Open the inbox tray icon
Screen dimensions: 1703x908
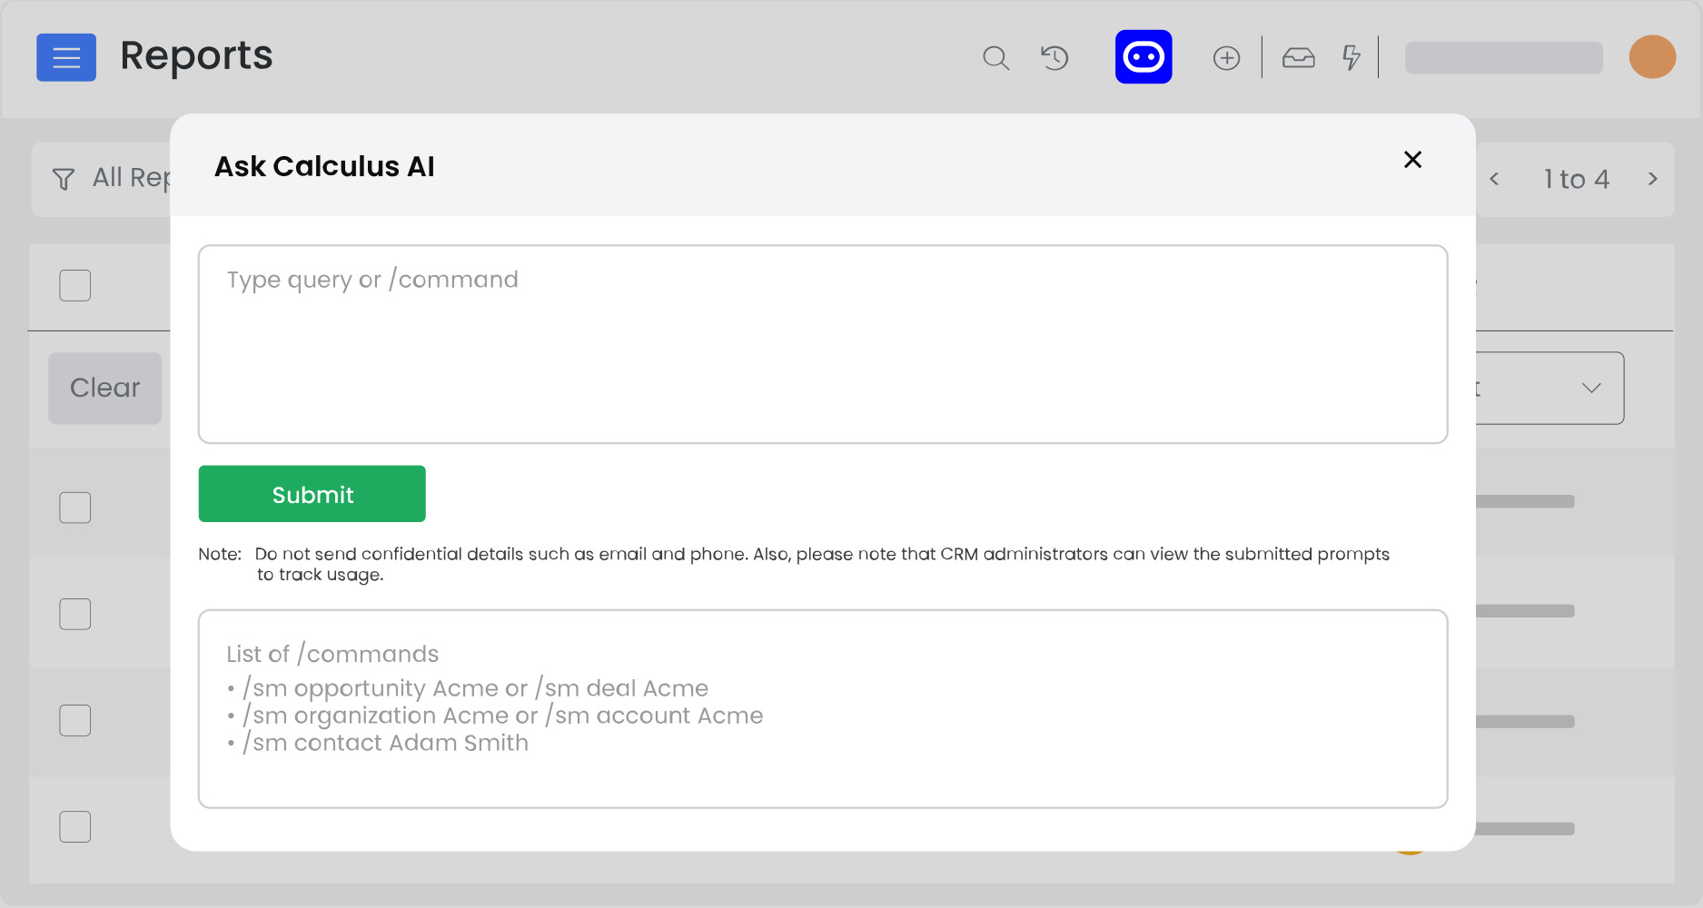(x=1298, y=58)
